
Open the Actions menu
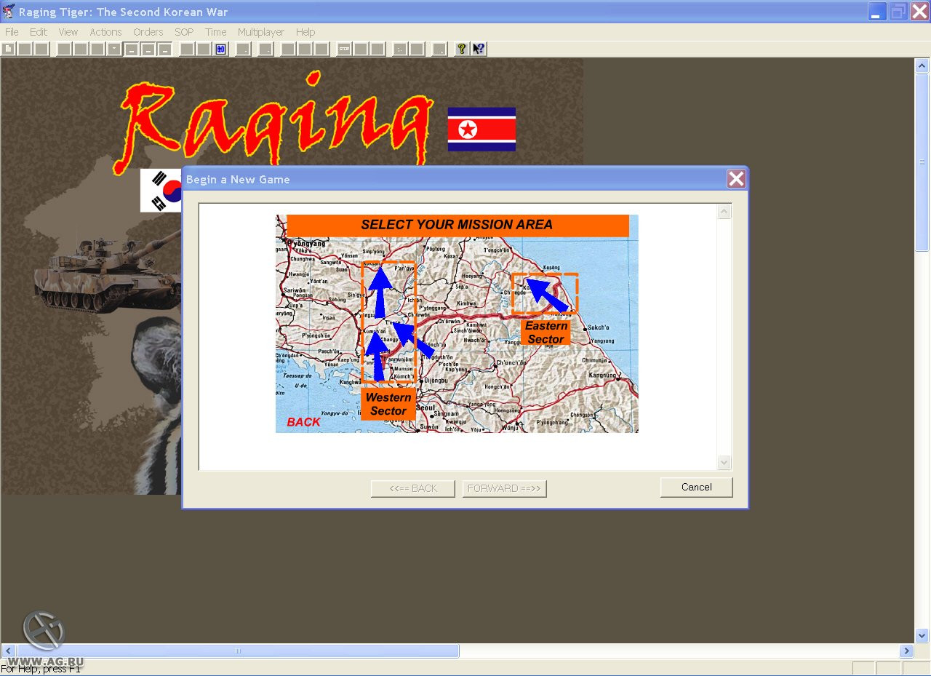(x=105, y=32)
